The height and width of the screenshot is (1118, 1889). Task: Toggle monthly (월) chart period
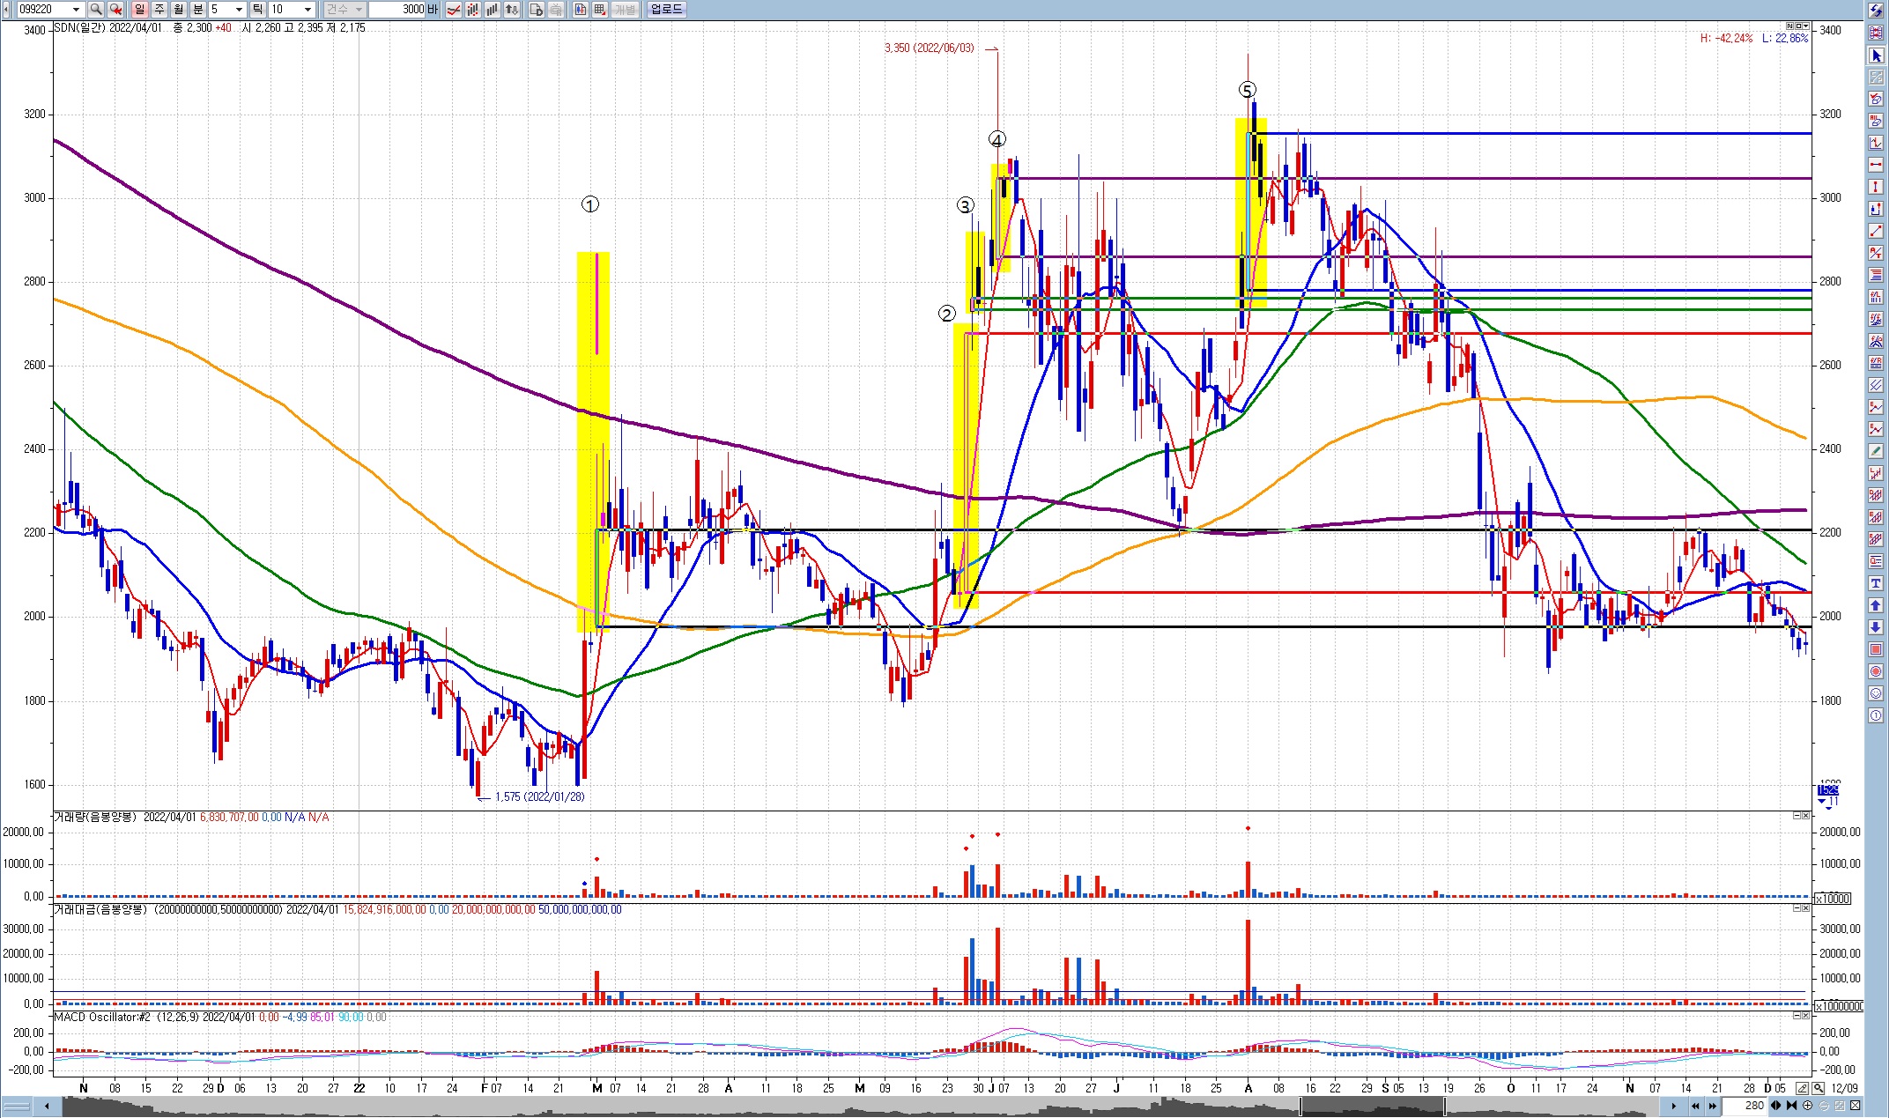(x=179, y=9)
